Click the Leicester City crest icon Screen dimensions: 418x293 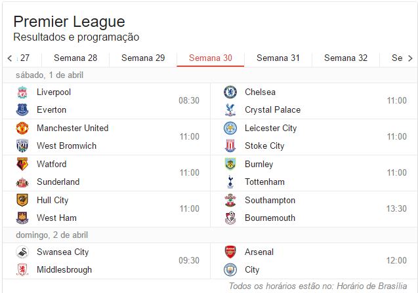(x=230, y=128)
